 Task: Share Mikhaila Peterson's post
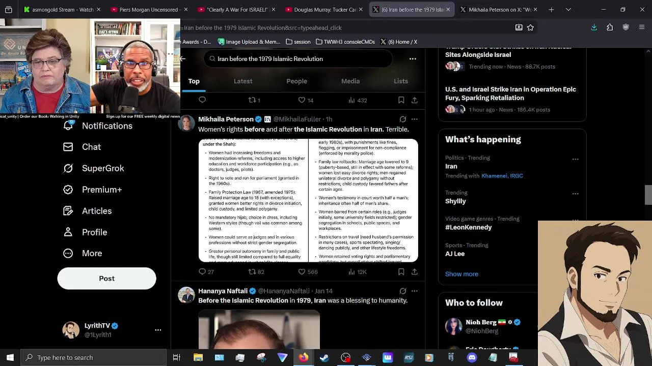pos(415,272)
